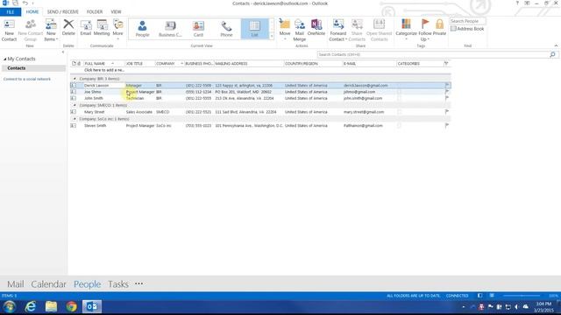561x315 pixels.
Task: Toggle category box on Joe Shmo's row
Action: pos(400,92)
